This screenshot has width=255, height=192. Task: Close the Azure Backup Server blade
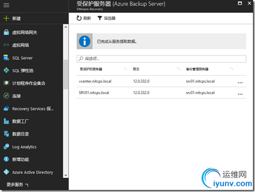tap(249, 3)
